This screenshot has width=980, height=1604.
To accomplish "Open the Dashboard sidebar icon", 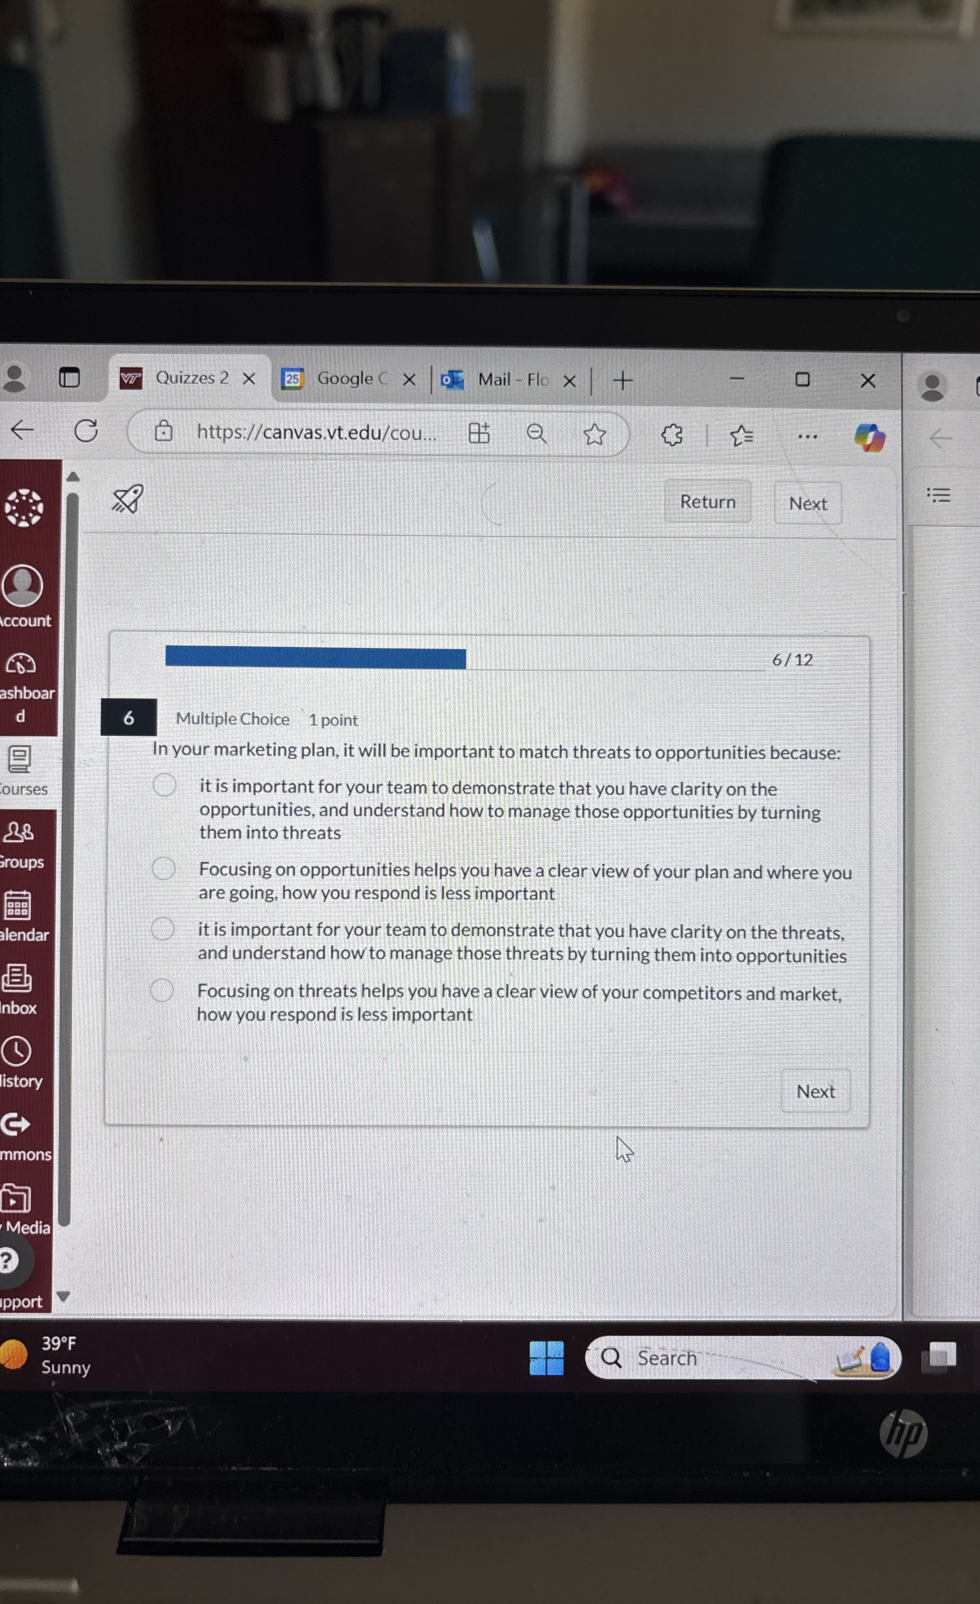I will coord(21,665).
